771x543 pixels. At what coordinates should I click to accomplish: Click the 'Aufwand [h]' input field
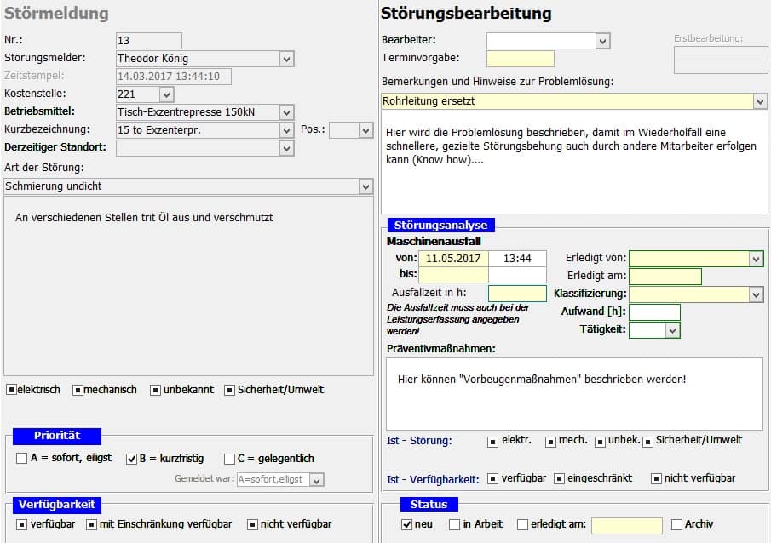[654, 312]
